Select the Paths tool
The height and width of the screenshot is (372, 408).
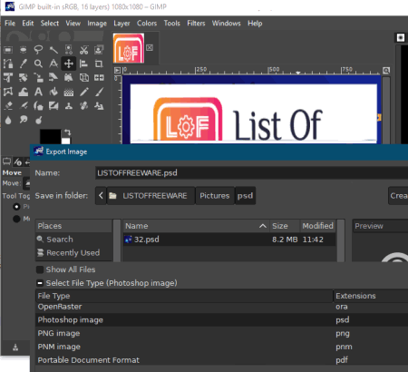[8, 64]
